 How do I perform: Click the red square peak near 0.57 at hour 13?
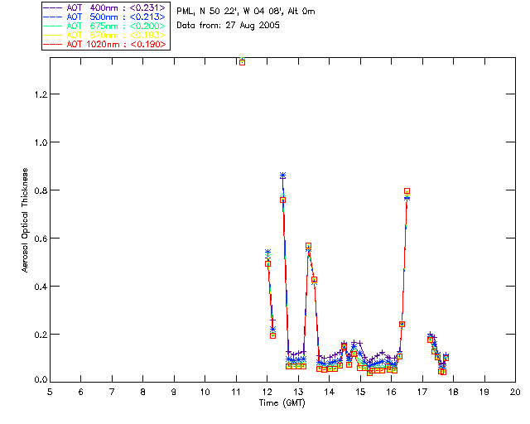(x=308, y=246)
